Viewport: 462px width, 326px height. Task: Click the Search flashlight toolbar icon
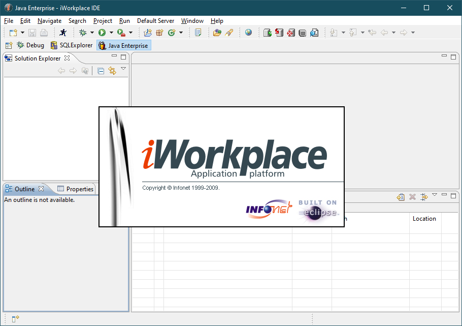tap(229, 33)
